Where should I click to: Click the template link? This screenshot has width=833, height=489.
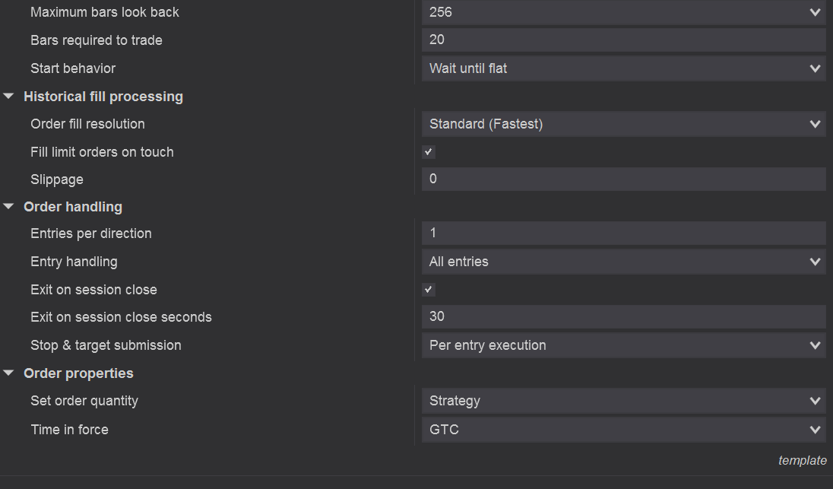(802, 461)
